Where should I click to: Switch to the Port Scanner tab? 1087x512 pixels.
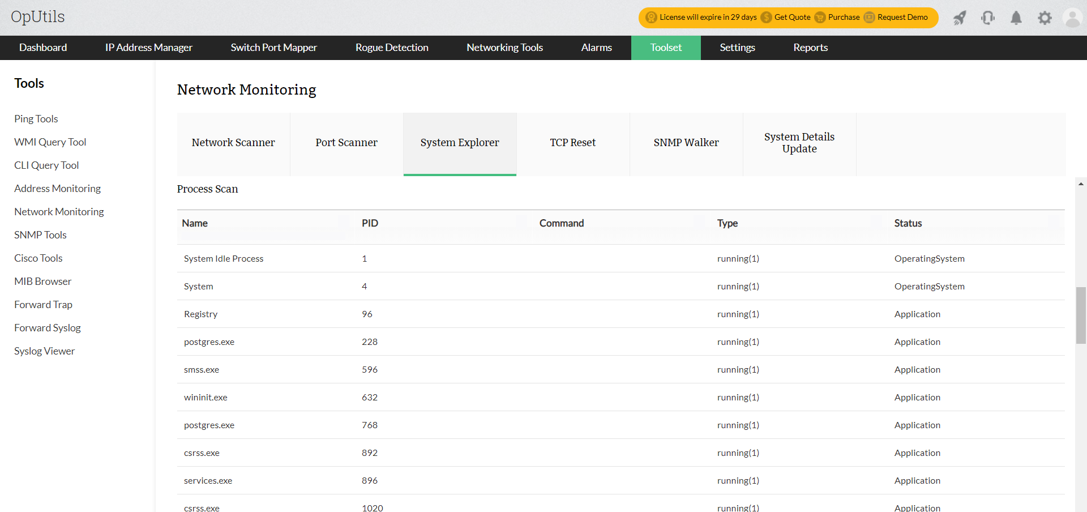click(346, 144)
